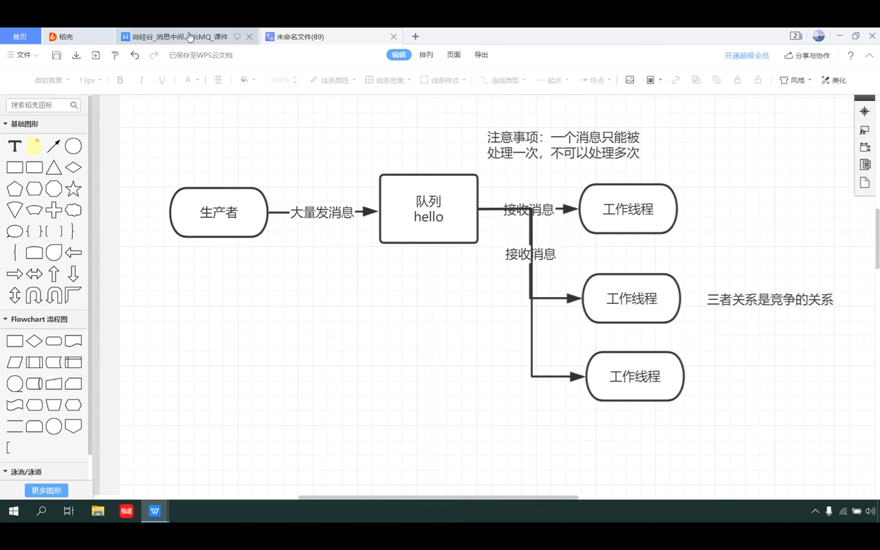The height and width of the screenshot is (550, 880).
Task: Open the 线条样式 line style dropdown
Action: [443, 80]
